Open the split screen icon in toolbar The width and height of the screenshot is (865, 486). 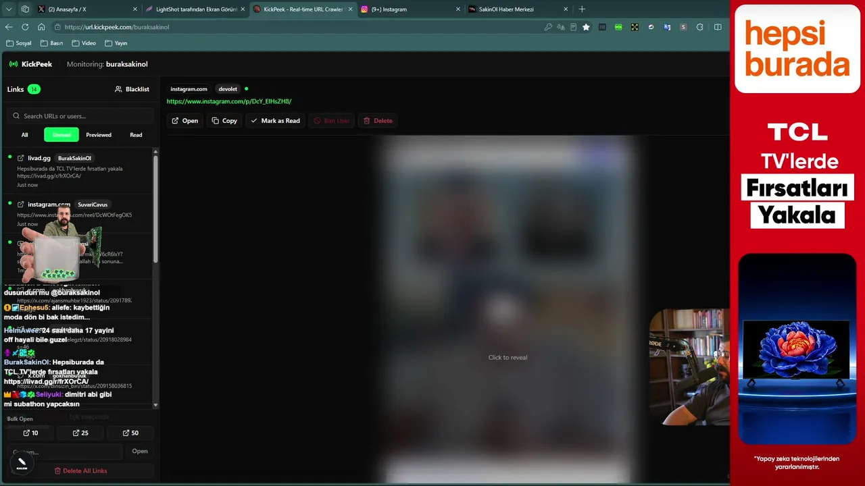tap(718, 27)
